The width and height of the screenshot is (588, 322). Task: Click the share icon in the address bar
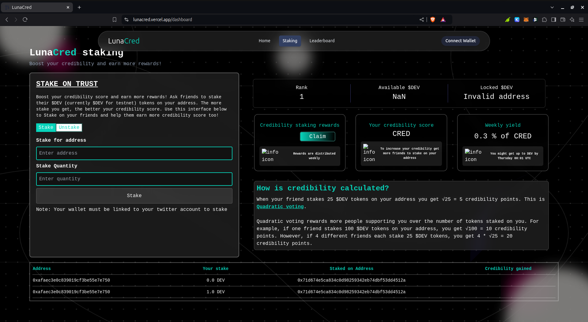(x=422, y=20)
